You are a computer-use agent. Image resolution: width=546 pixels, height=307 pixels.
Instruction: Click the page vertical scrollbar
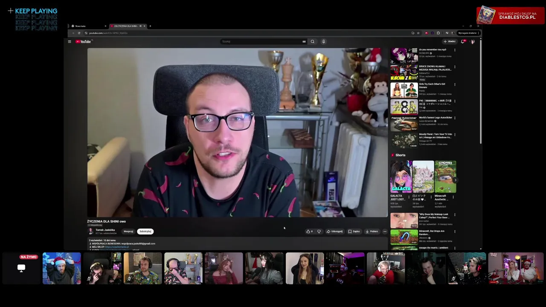[x=481, y=92]
